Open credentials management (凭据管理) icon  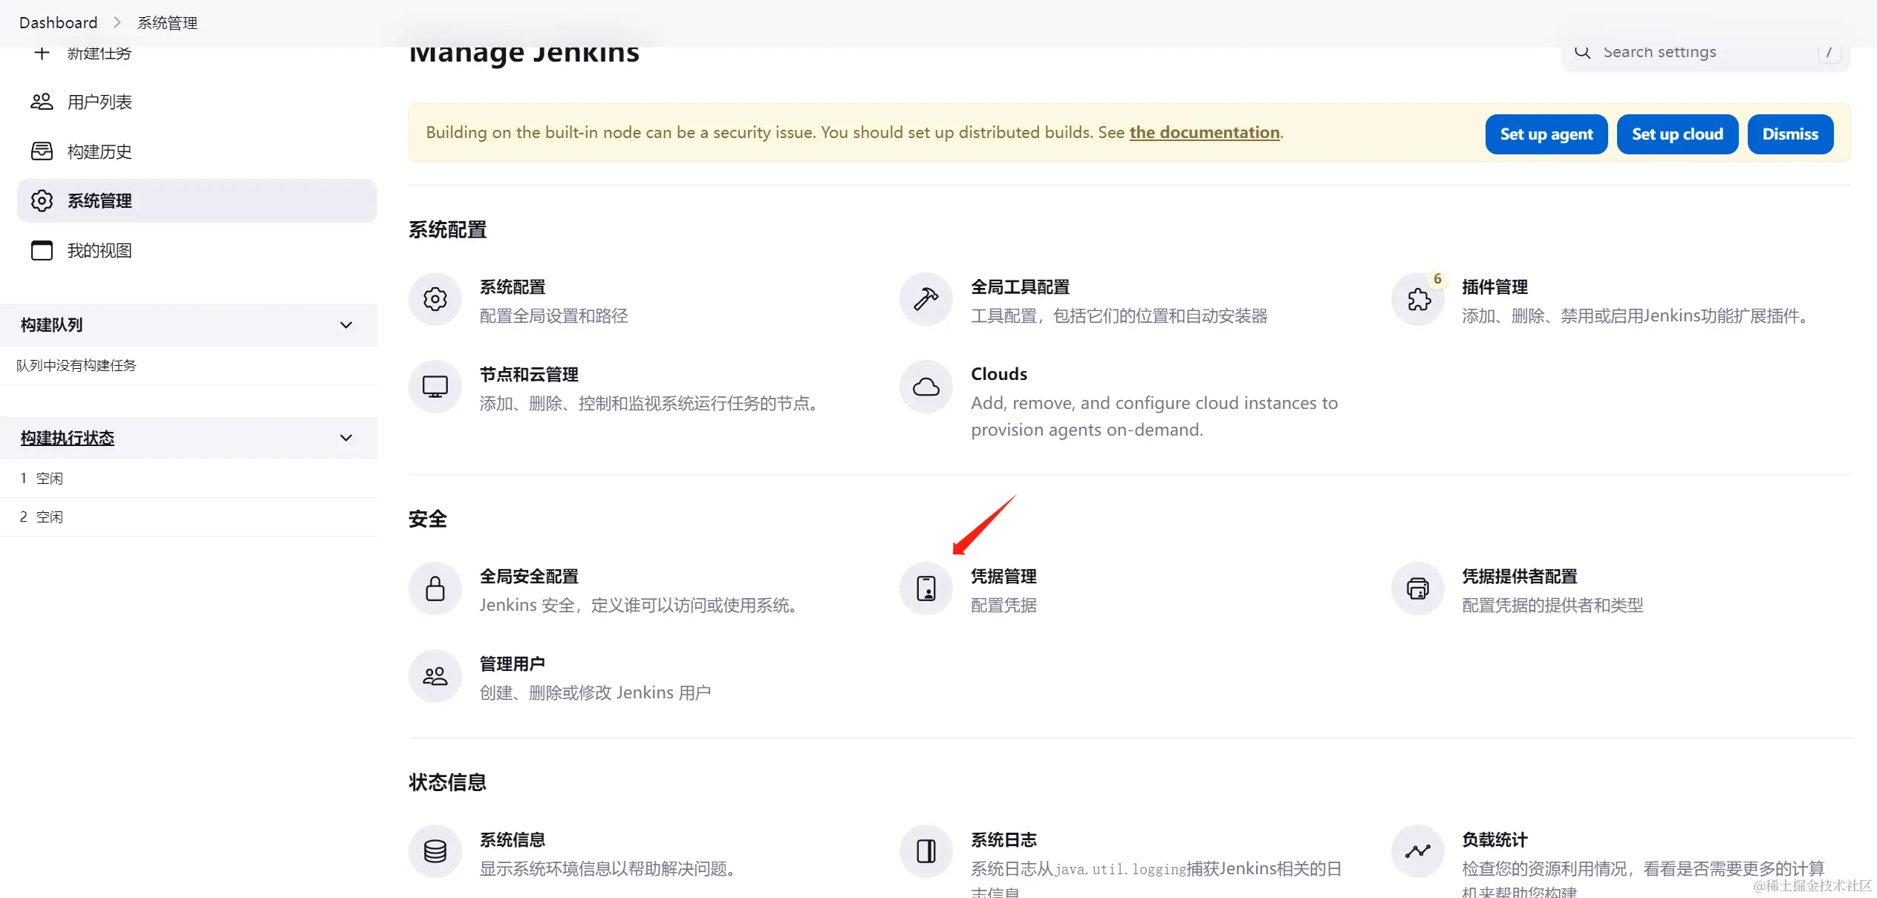[x=926, y=589]
